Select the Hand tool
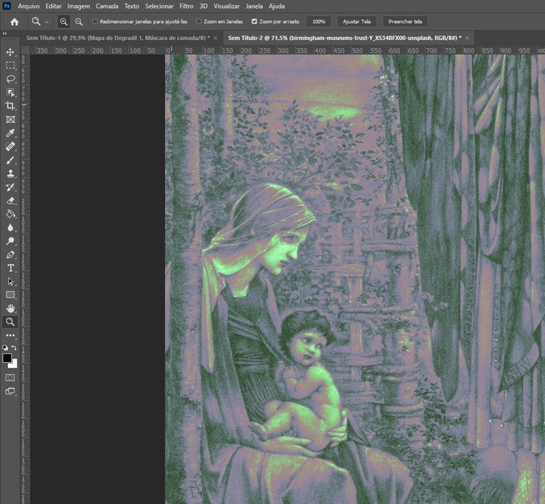 (10, 308)
